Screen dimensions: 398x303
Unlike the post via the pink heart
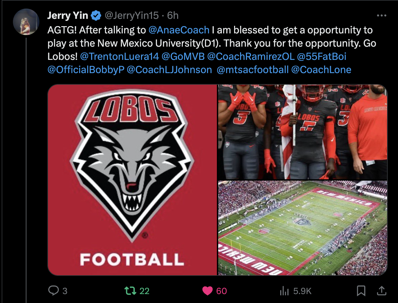[207, 291]
